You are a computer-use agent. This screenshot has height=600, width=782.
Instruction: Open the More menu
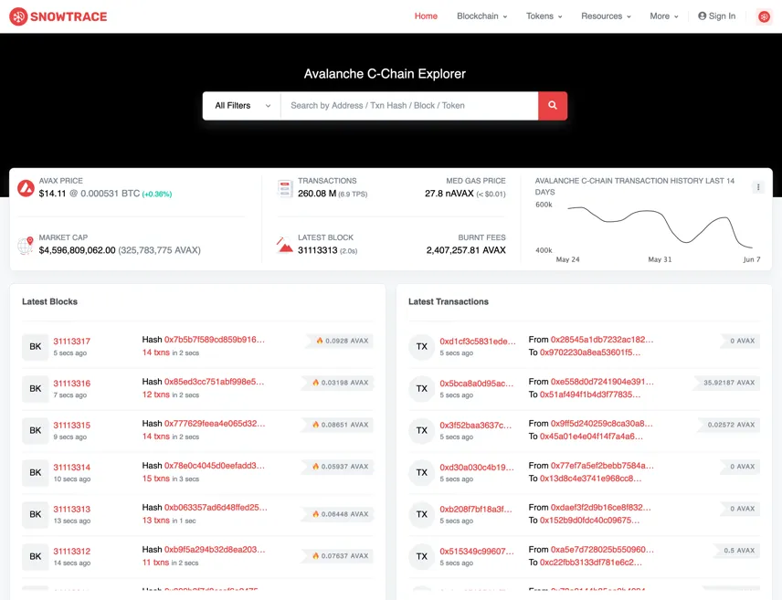[x=664, y=16]
